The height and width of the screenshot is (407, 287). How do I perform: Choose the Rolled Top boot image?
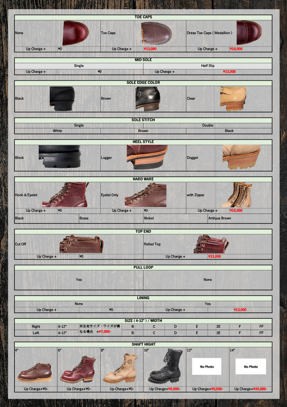211,244
